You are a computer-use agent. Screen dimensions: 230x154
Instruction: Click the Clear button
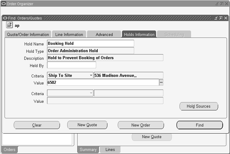37,125
